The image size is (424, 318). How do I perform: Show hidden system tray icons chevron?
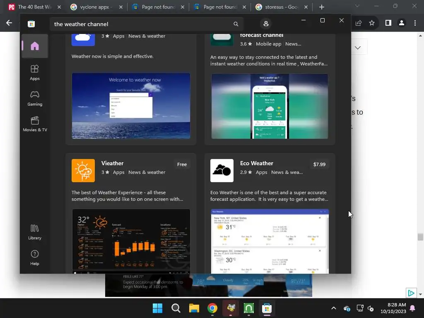point(334,308)
